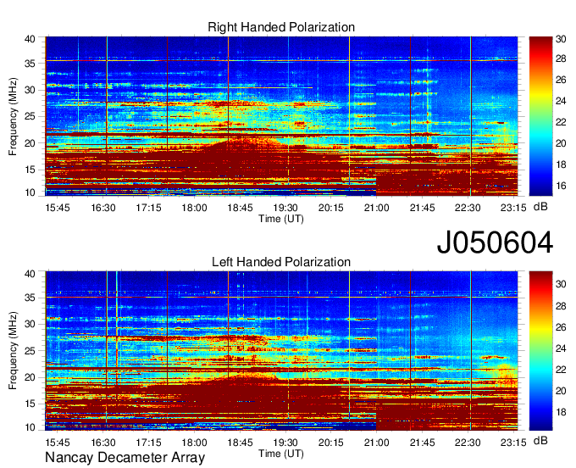Click 21:00 time tick of Left Handed plot
The width and height of the screenshot is (576, 468).
click(377, 443)
